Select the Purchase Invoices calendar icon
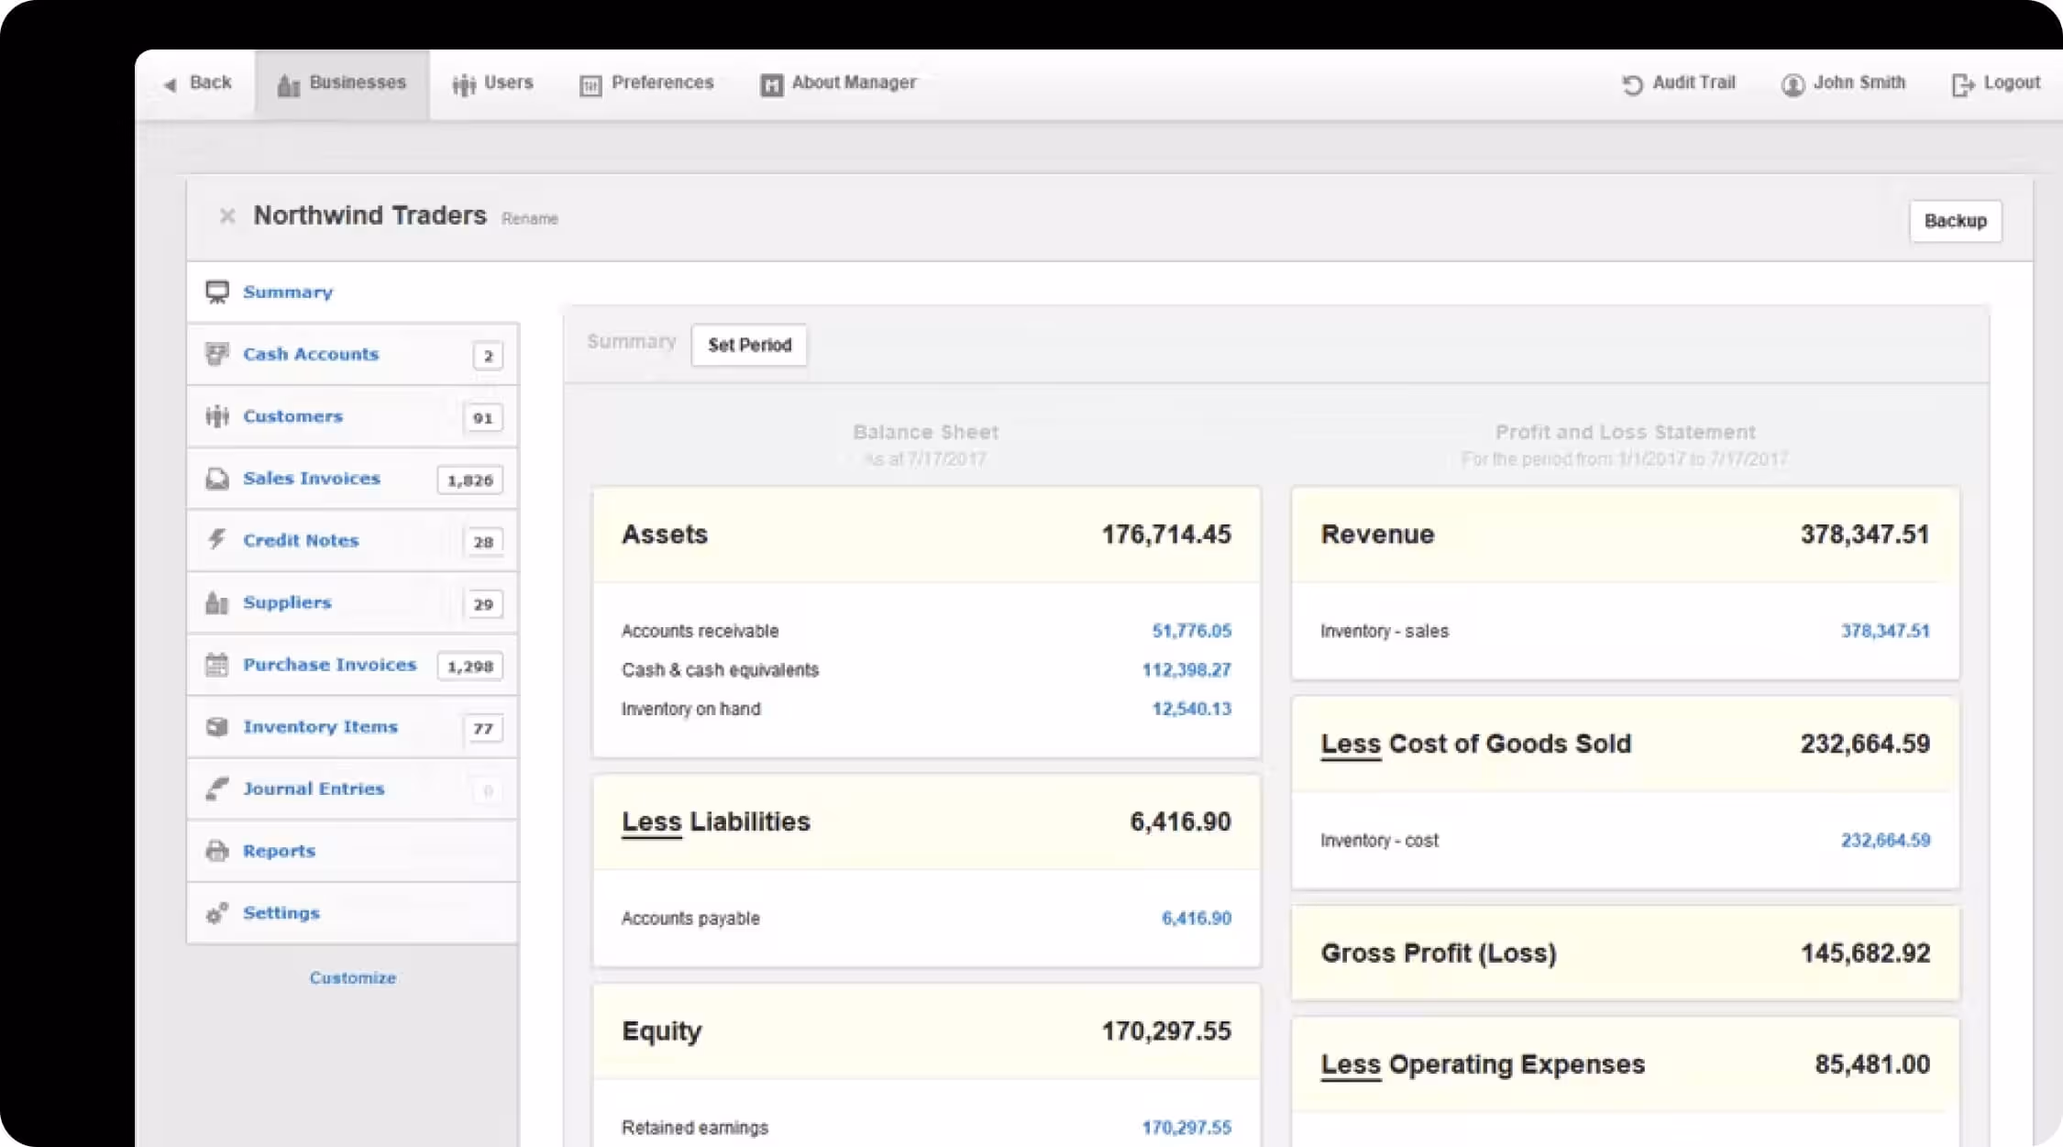This screenshot has width=2063, height=1147. (217, 665)
